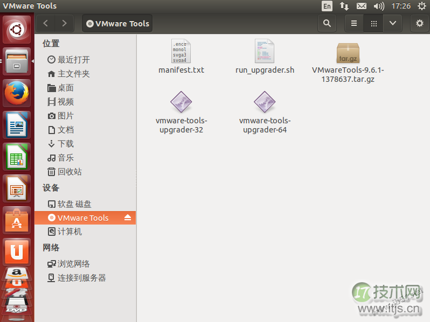Screen dimensions: 430x322
Task: Select the VMwareTools tar.gz archive icon
Action: coord(348,53)
